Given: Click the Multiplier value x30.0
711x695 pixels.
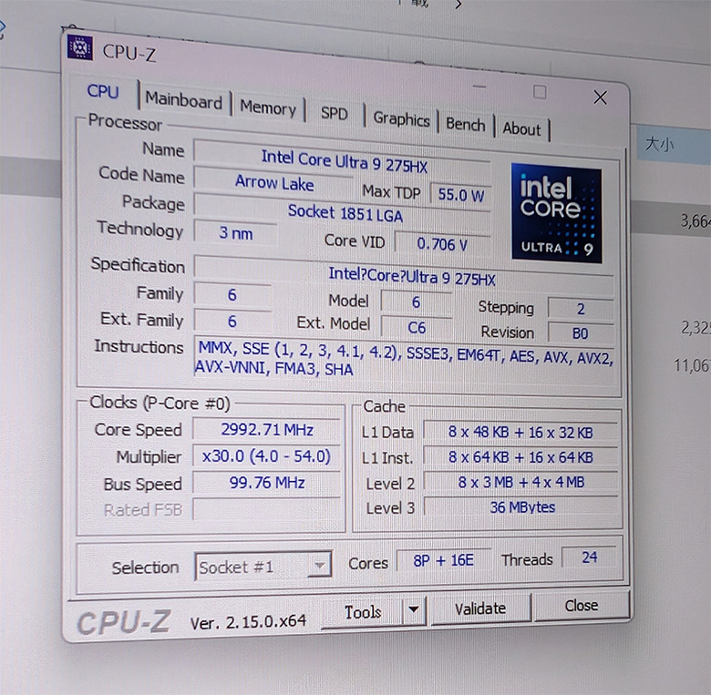Looking at the screenshot, I should 266,455.
